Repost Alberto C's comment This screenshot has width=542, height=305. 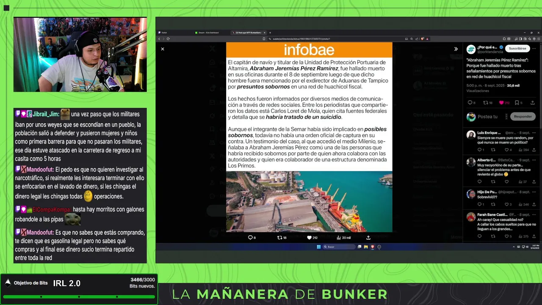point(493,182)
